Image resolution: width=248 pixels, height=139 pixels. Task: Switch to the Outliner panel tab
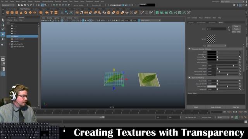21,17
